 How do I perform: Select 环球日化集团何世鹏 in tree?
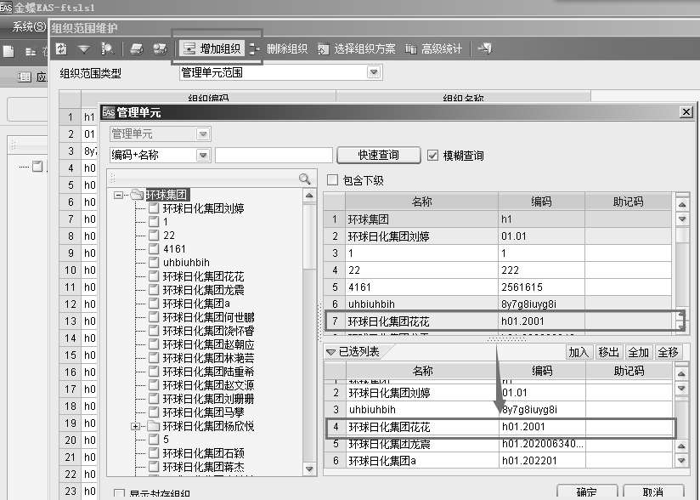pos(208,317)
